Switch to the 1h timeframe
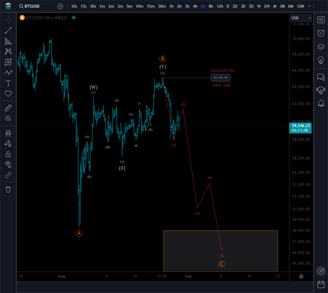The height and width of the screenshot is (293, 328). [172, 6]
